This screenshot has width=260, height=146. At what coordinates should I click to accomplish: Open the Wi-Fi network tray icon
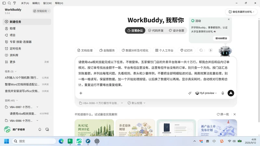[229, 141]
